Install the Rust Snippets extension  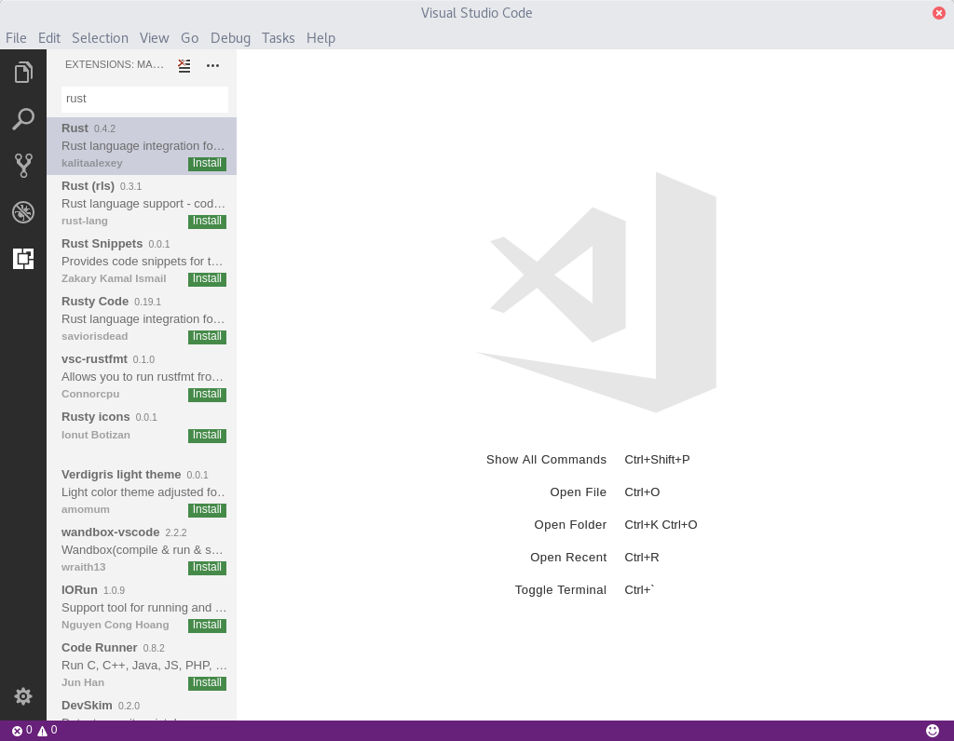point(207,279)
